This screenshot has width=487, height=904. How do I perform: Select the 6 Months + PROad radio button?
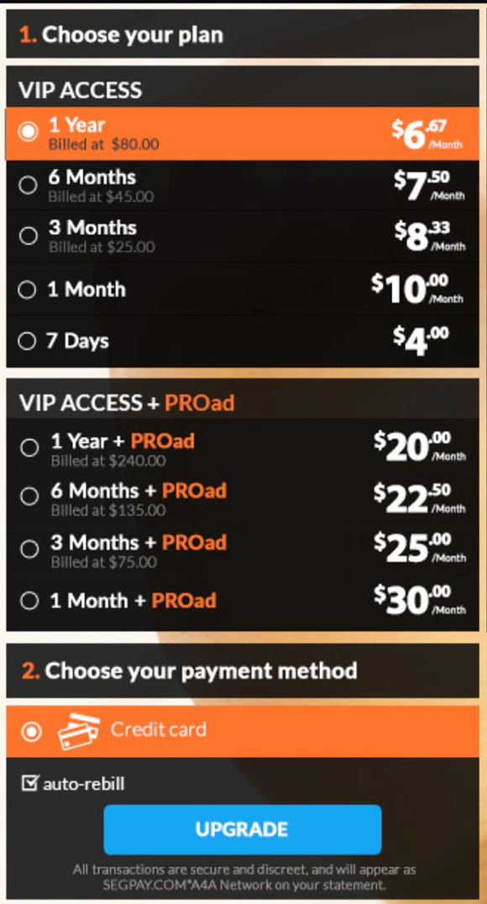tap(29, 496)
